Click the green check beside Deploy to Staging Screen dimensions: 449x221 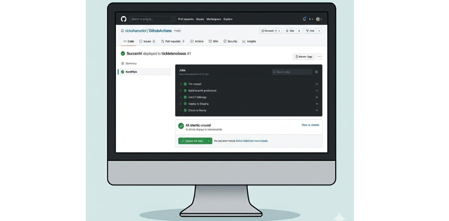185,104
